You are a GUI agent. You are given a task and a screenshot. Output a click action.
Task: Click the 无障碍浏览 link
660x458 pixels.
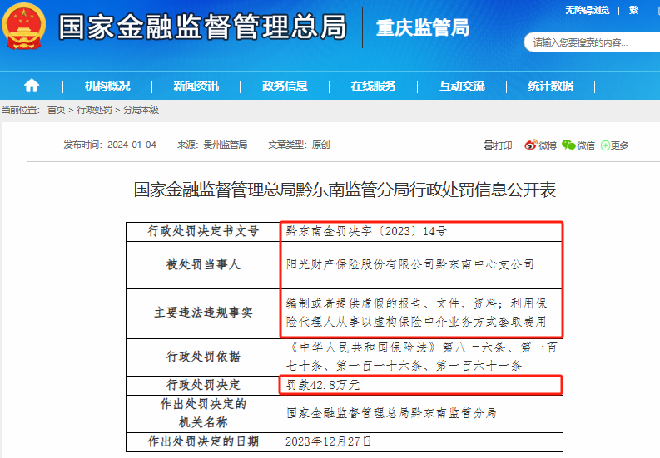point(588,10)
